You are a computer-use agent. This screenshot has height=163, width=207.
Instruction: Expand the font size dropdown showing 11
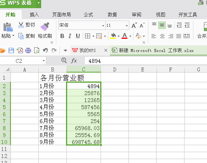[x=127, y=26]
